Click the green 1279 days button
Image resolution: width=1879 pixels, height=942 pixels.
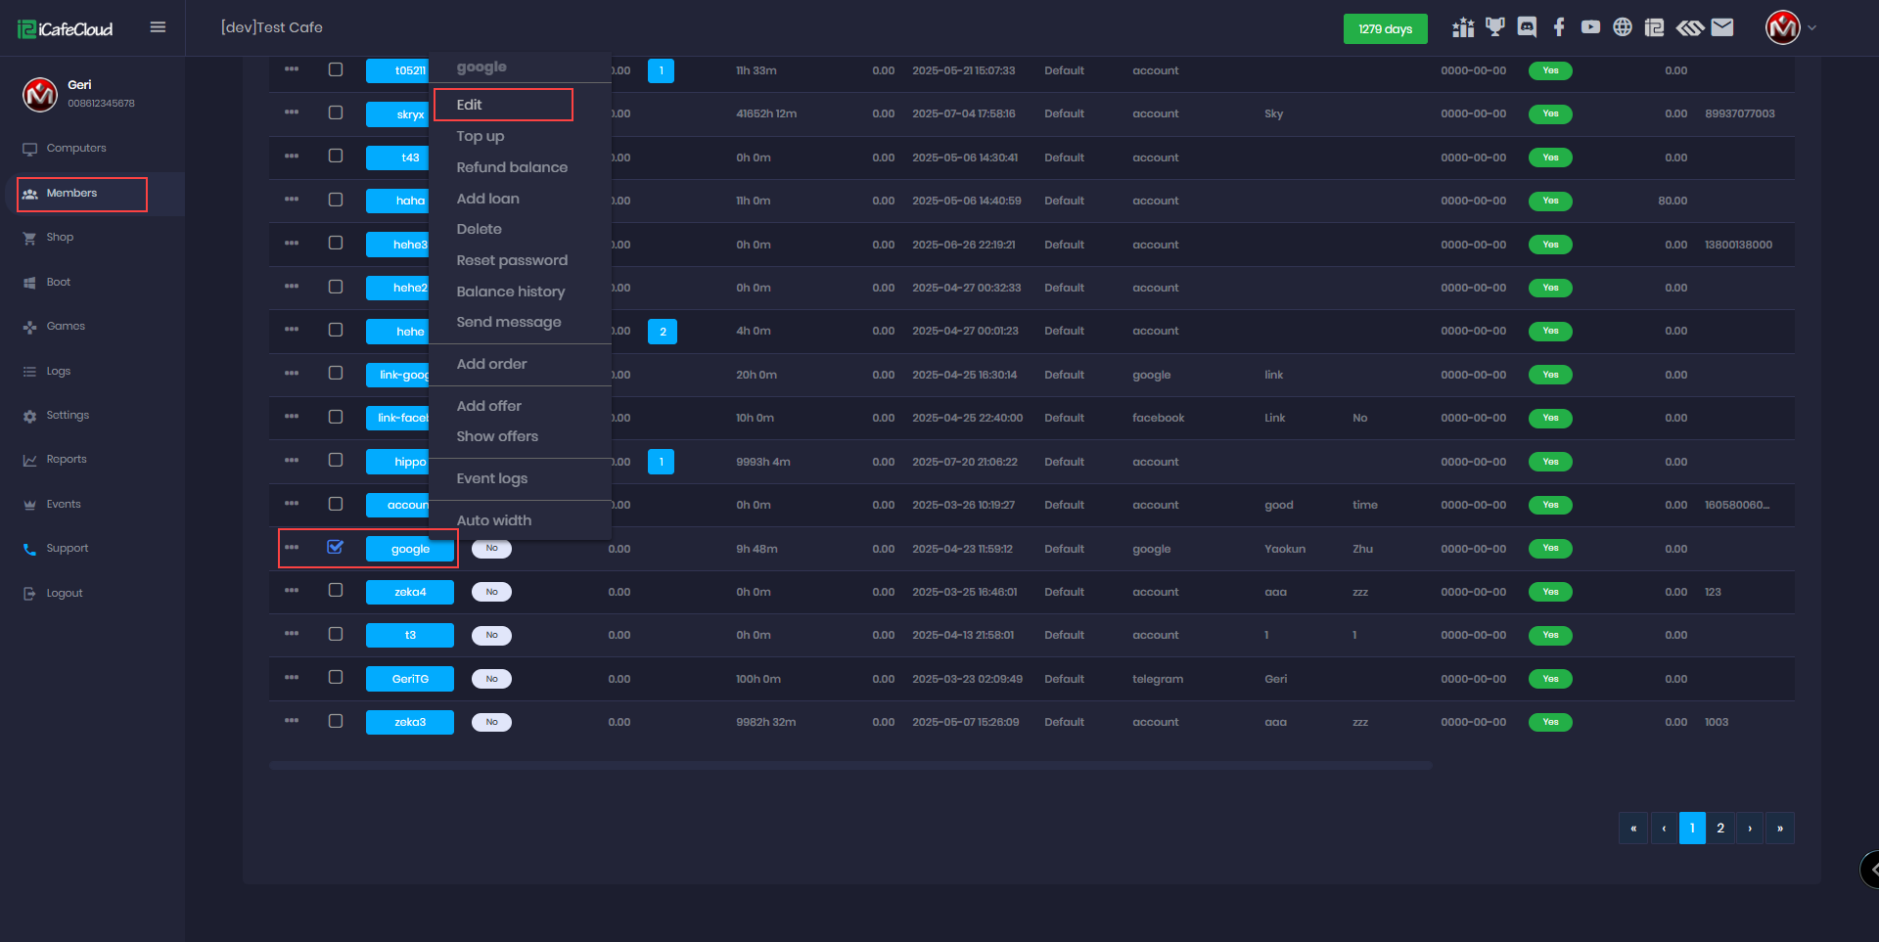(1385, 28)
